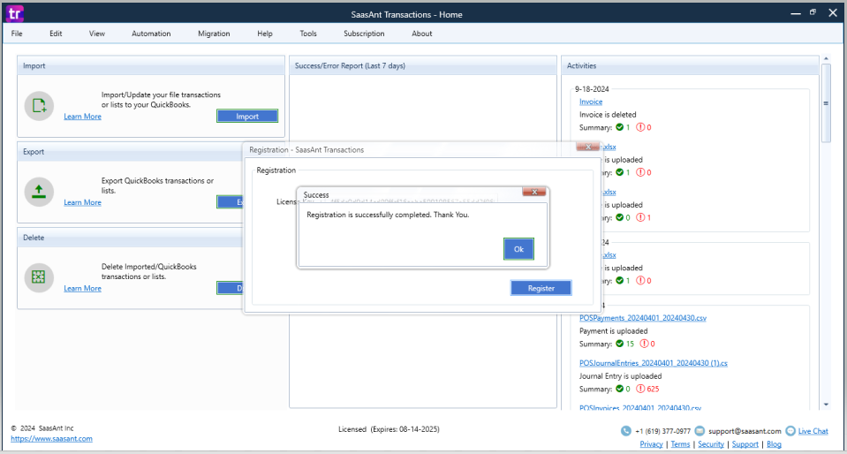Click the Export upload arrow icon
The width and height of the screenshot is (847, 454).
pyautogui.click(x=39, y=192)
